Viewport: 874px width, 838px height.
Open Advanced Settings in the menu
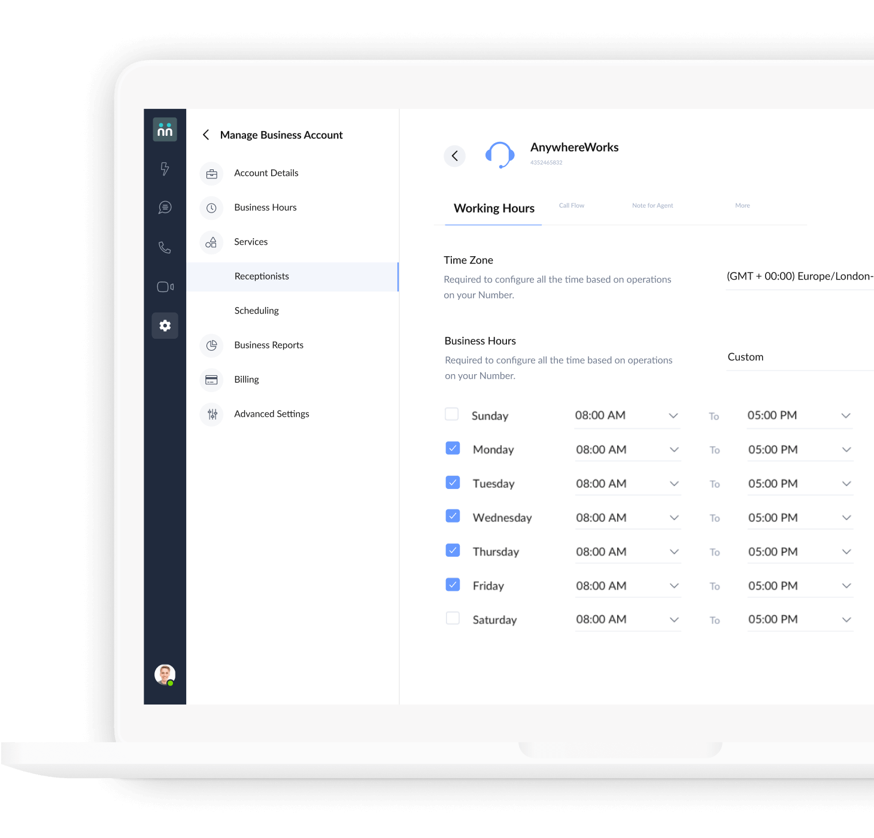(271, 414)
